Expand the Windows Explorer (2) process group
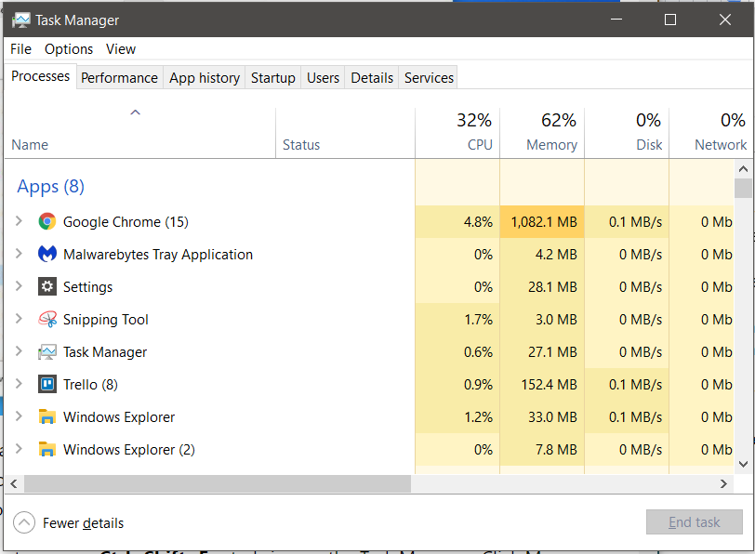Viewport: 755px width, 554px height. point(19,449)
